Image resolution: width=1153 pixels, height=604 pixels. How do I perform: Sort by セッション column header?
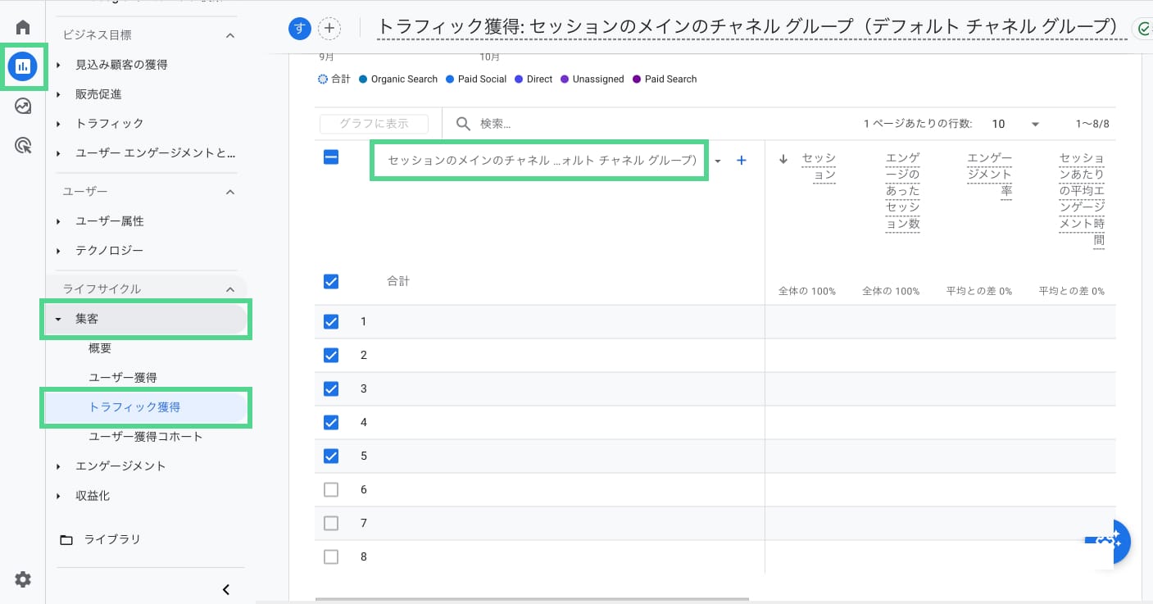(x=818, y=166)
